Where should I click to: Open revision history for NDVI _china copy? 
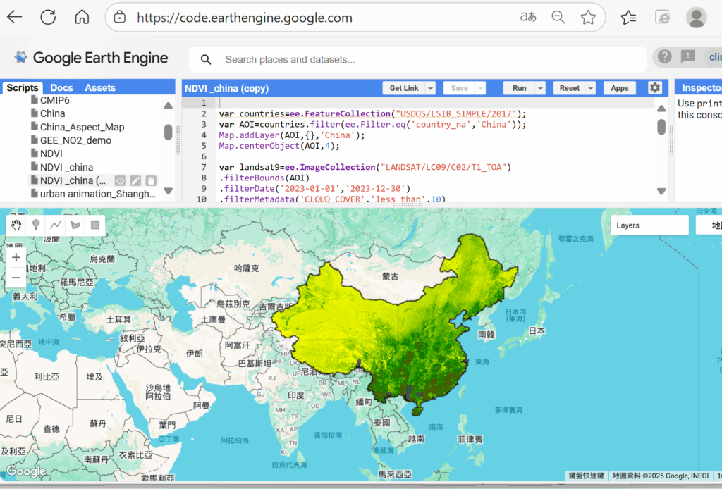[x=121, y=181]
